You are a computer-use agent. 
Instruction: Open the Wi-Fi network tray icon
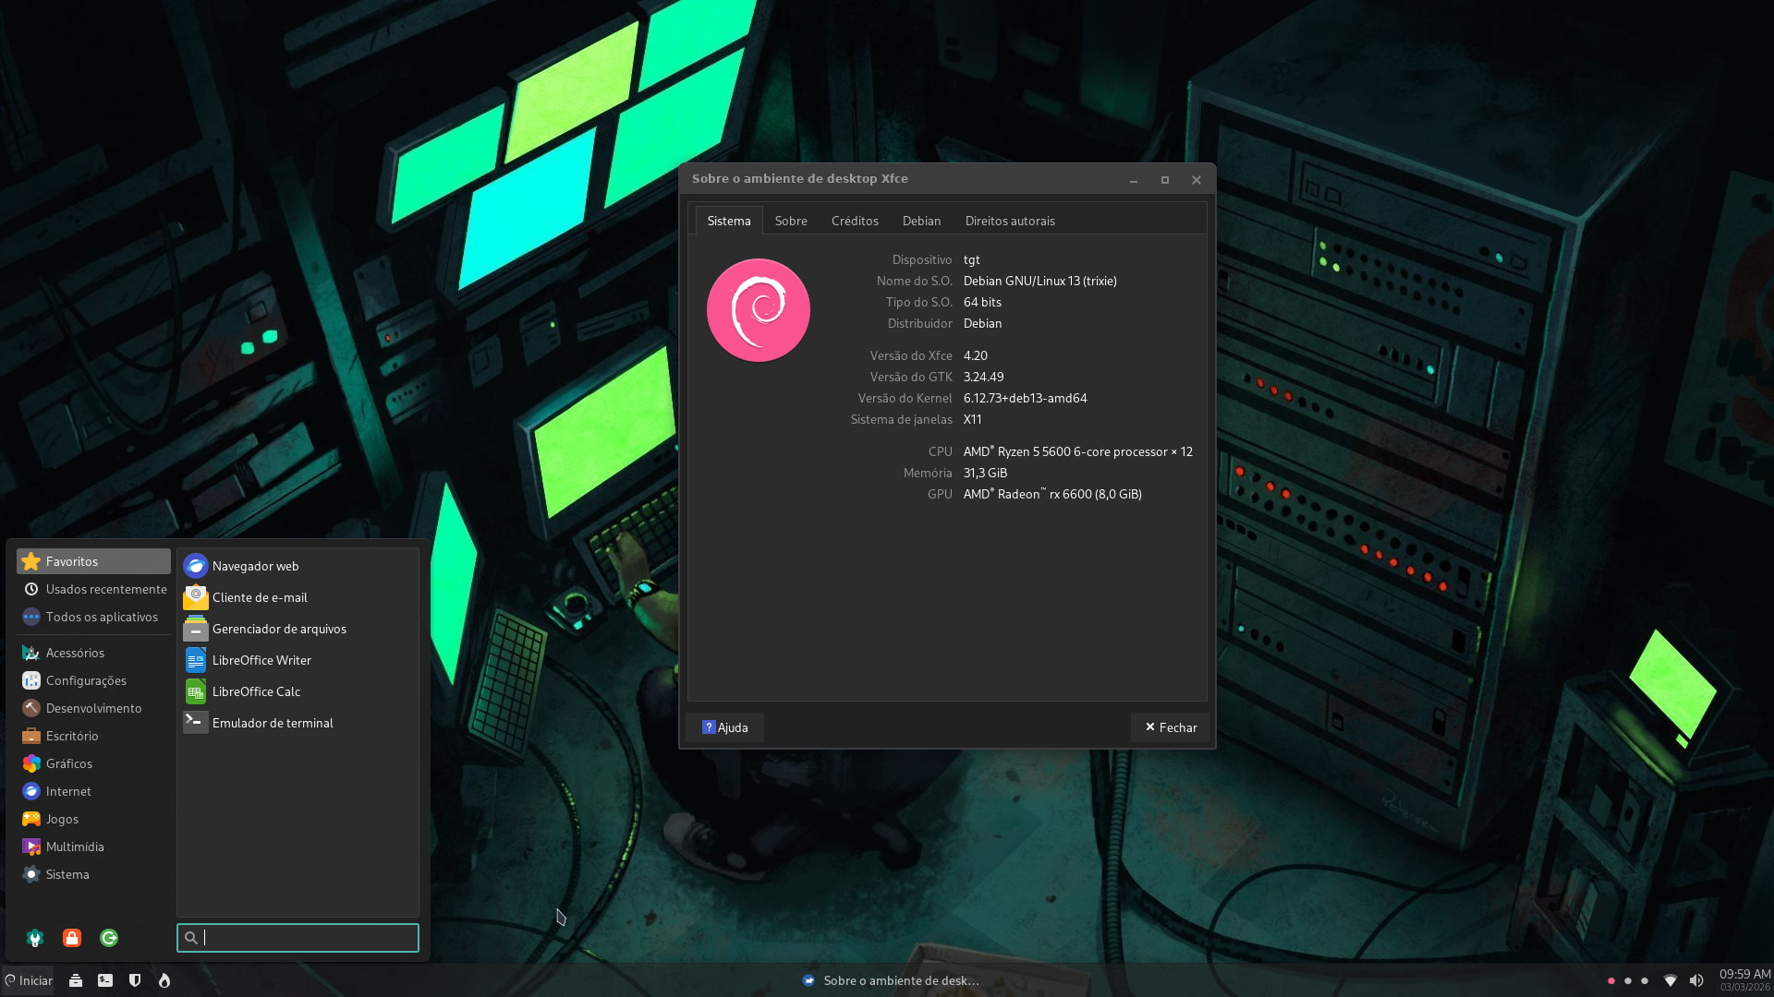click(1670, 980)
